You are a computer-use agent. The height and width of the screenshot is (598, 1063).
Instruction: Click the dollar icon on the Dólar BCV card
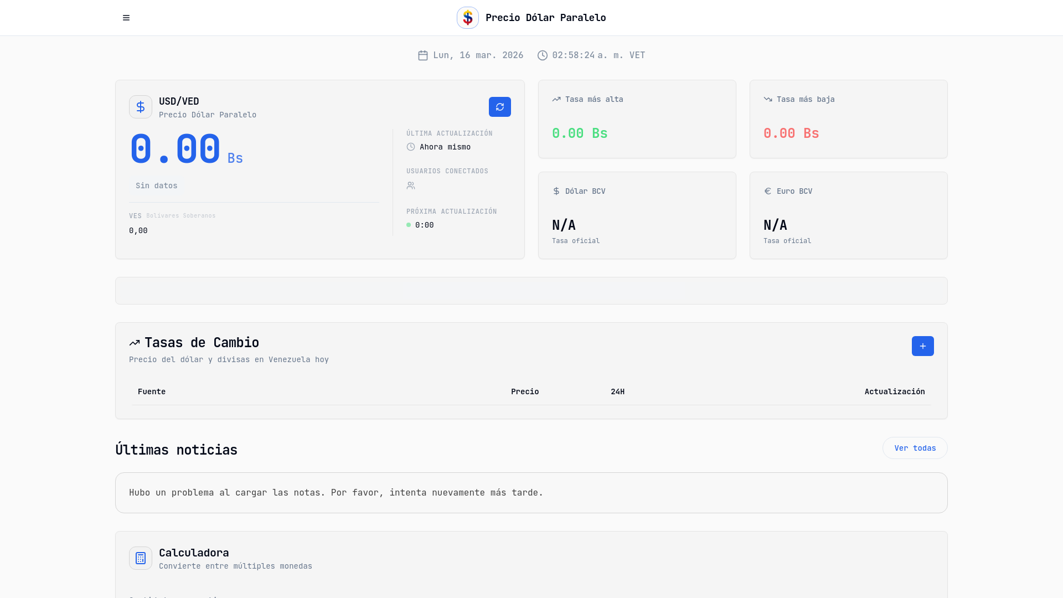point(556,191)
